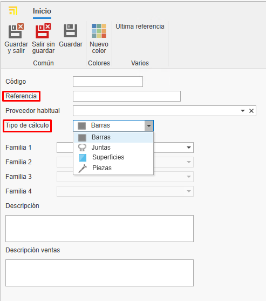Click the Descripción ventas text area
Viewport: 266px width, 301px height.
pyautogui.click(x=99, y=273)
